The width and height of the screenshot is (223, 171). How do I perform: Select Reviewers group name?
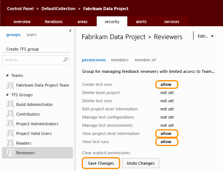point(26,153)
